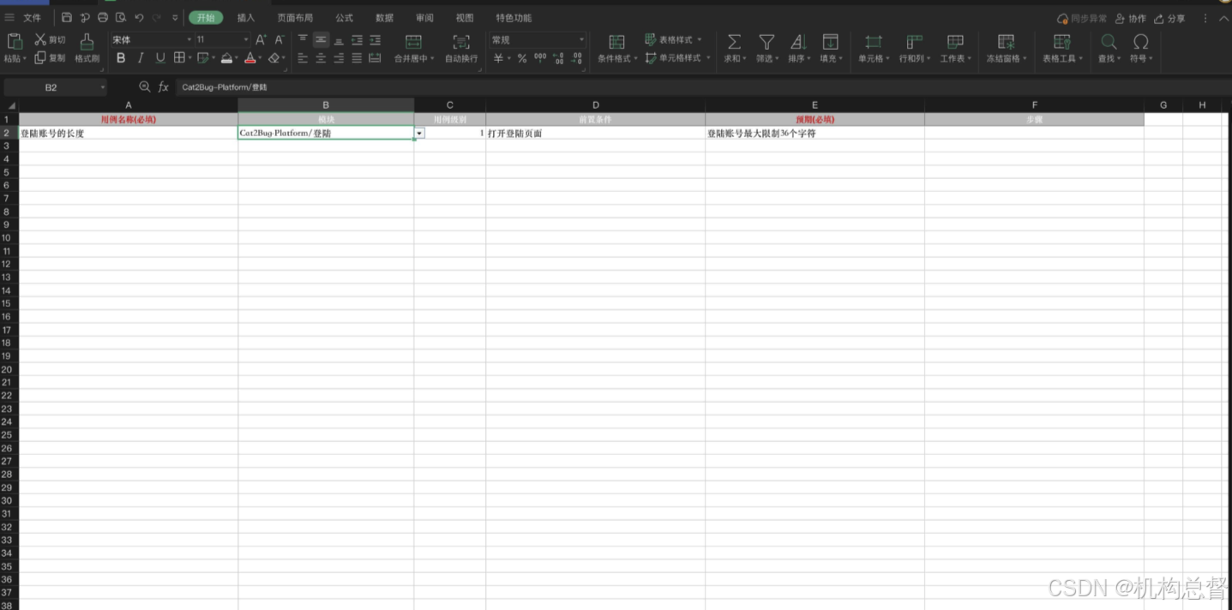The image size is (1232, 610).
Task: Click the formula bar input field
Action: [x=703, y=87]
